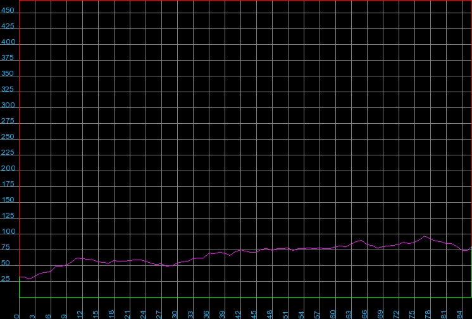Click the 45 horizontal axis label

(x=254, y=315)
